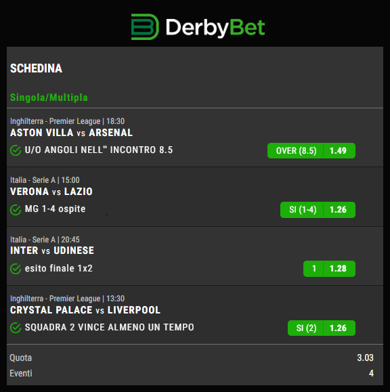Open the VERONA vs LAZIO match

click(51, 192)
